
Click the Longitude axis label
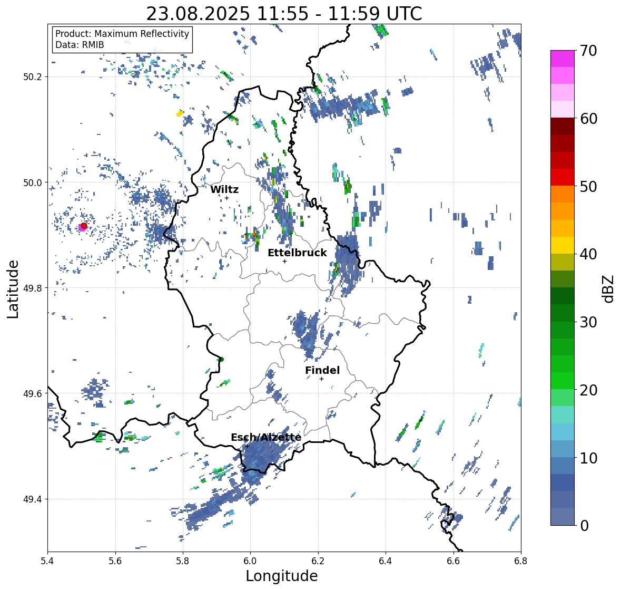(282, 576)
